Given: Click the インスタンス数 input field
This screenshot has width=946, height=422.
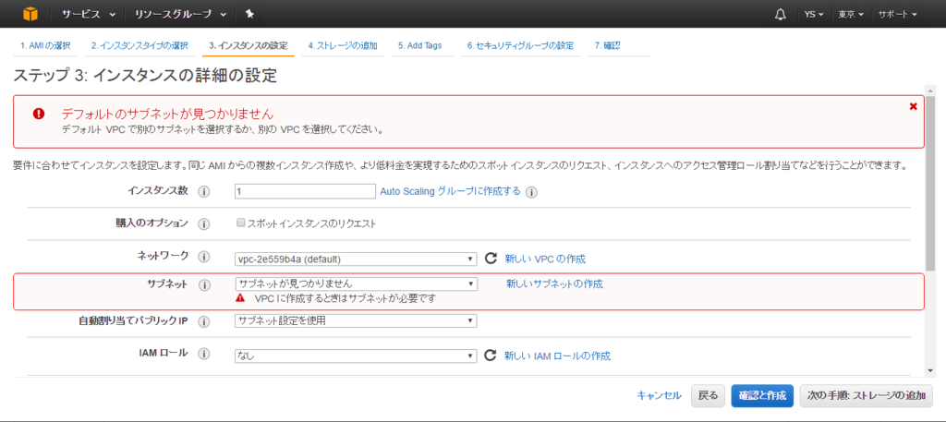Looking at the screenshot, I should 305,191.
